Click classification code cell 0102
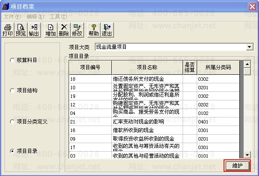This screenshot has height=176, width=259. pos(218,113)
